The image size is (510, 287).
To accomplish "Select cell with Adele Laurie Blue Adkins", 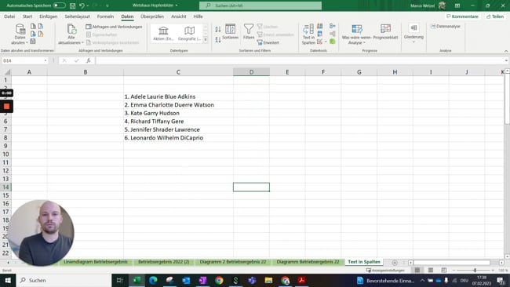I will coord(178,96).
